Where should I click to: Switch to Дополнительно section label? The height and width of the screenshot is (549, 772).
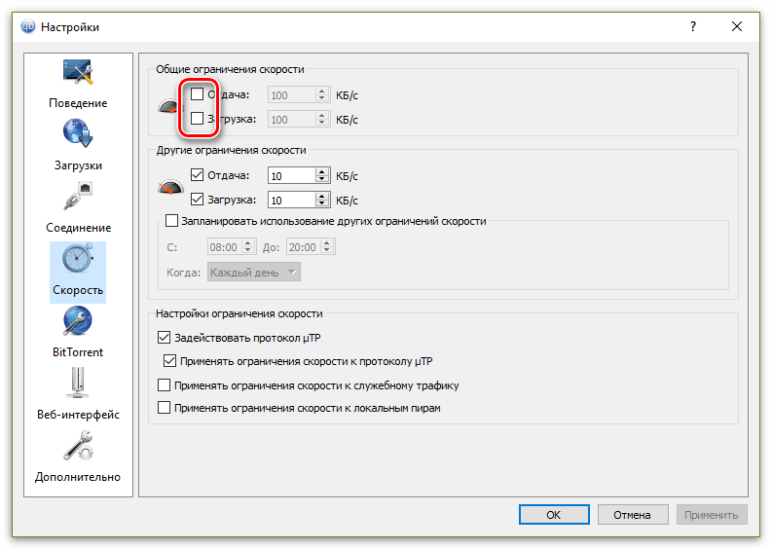(78, 477)
